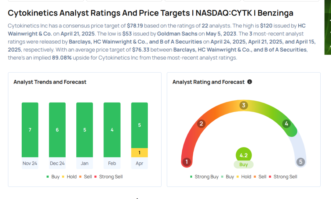The image size is (331, 199).
Task: Toggle the Hold series in trends legend
Action: [70, 177]
